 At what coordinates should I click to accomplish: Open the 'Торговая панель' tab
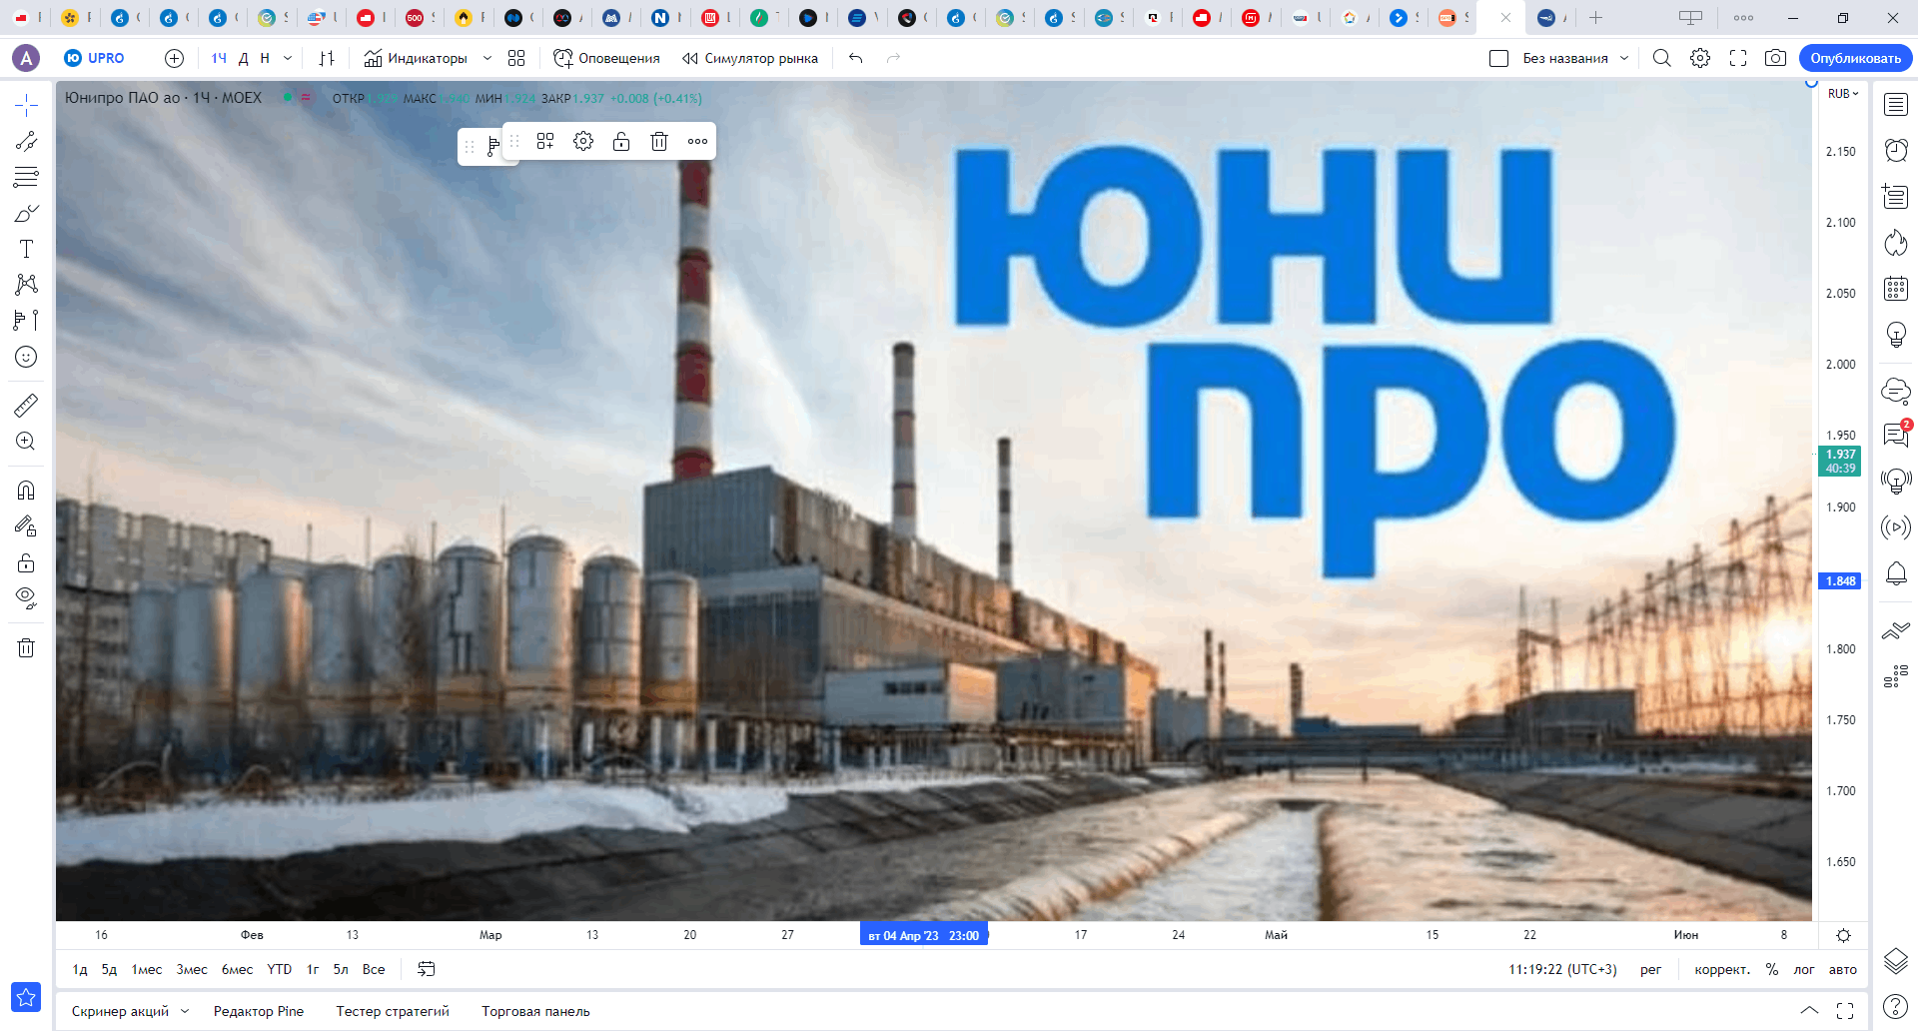pos(535,1011)
